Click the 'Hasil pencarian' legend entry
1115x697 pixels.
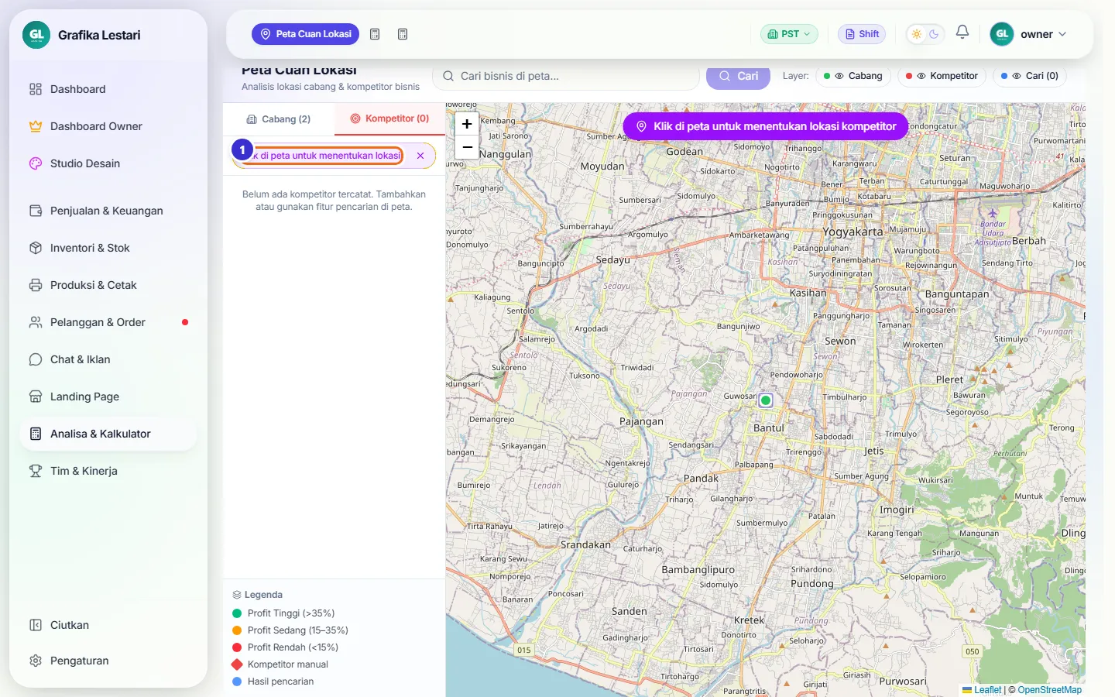[x=273, y=682]
